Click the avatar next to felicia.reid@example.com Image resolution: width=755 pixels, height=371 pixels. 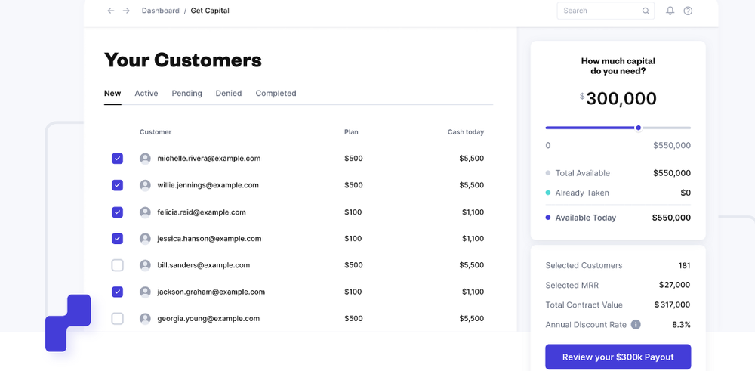point(145,212)
